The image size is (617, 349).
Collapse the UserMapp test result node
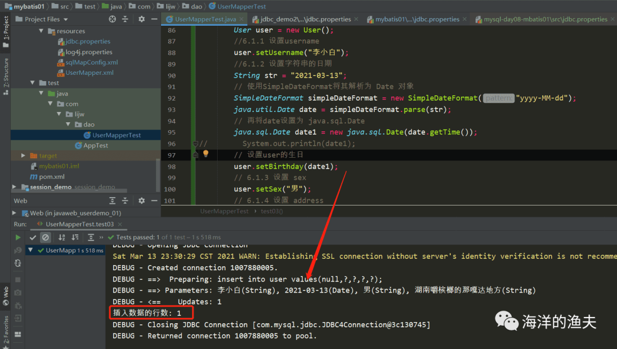pos(31,250)
